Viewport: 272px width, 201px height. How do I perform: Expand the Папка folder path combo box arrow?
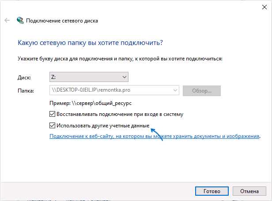[x=175, y=90]
